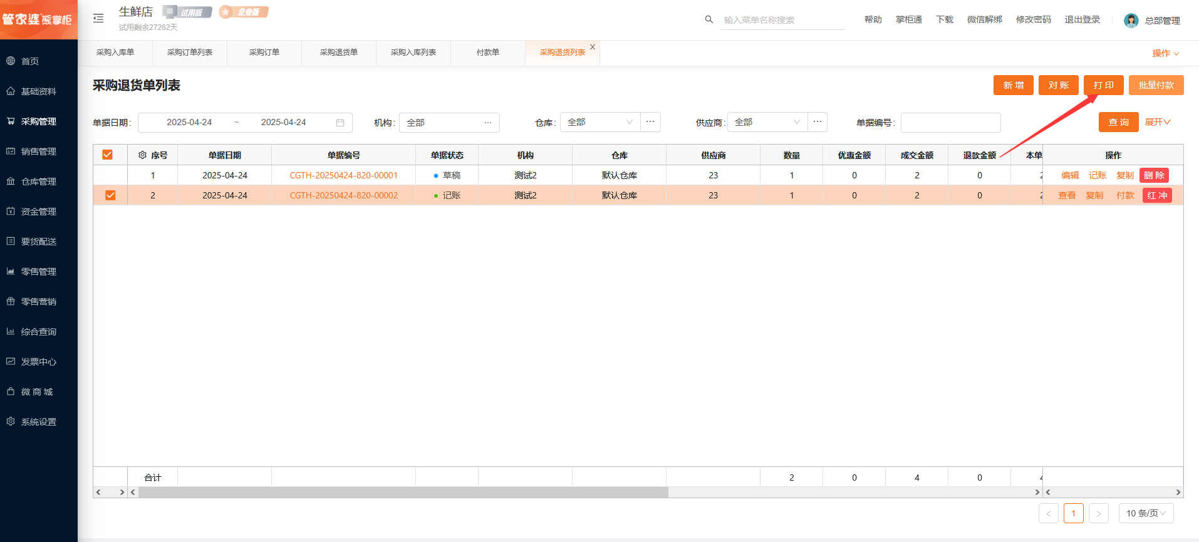Expand the 仓库 dropdown

pos(600,122)
